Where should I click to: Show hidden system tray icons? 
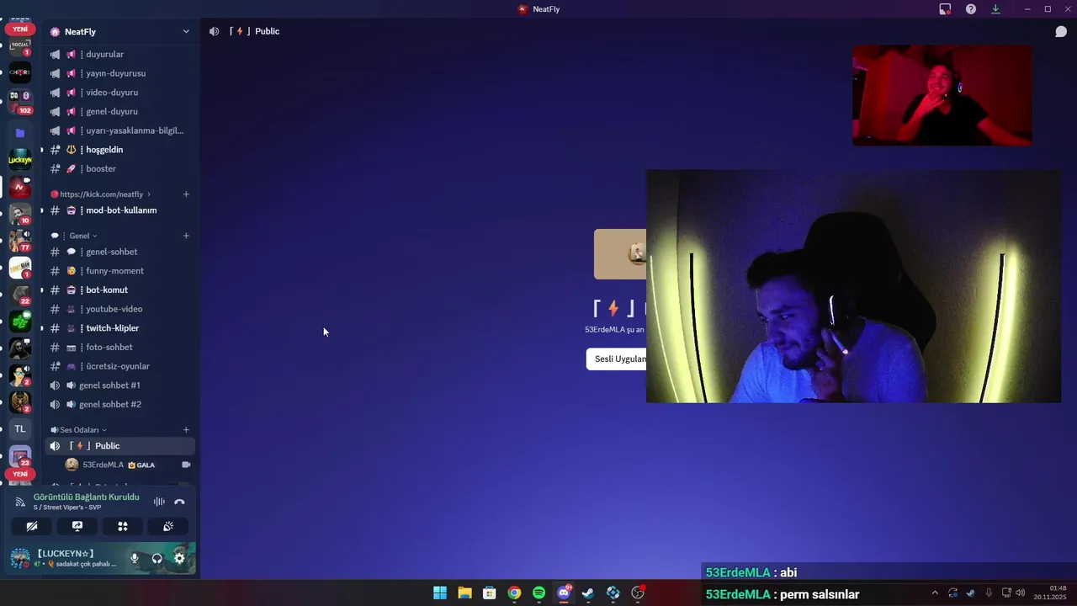point(934,593)
